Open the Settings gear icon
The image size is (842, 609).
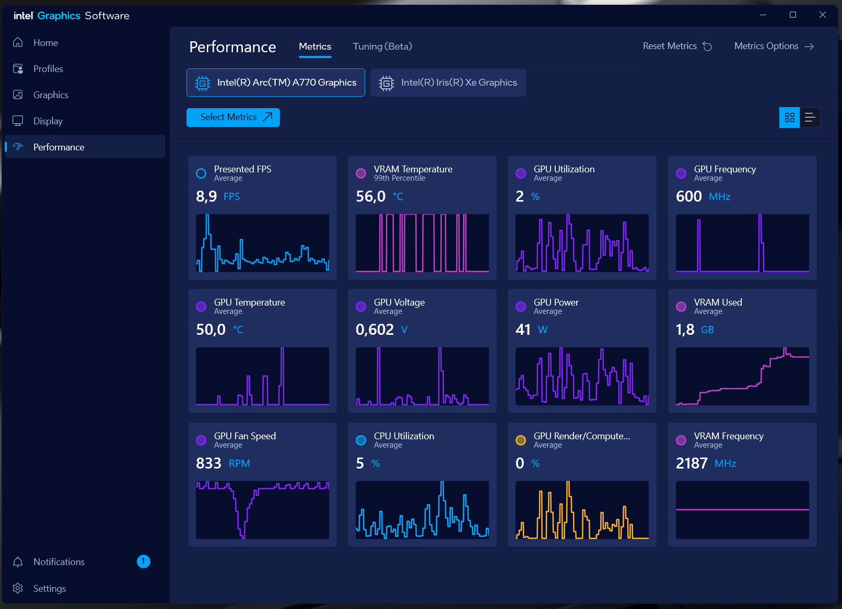[18, 588]
